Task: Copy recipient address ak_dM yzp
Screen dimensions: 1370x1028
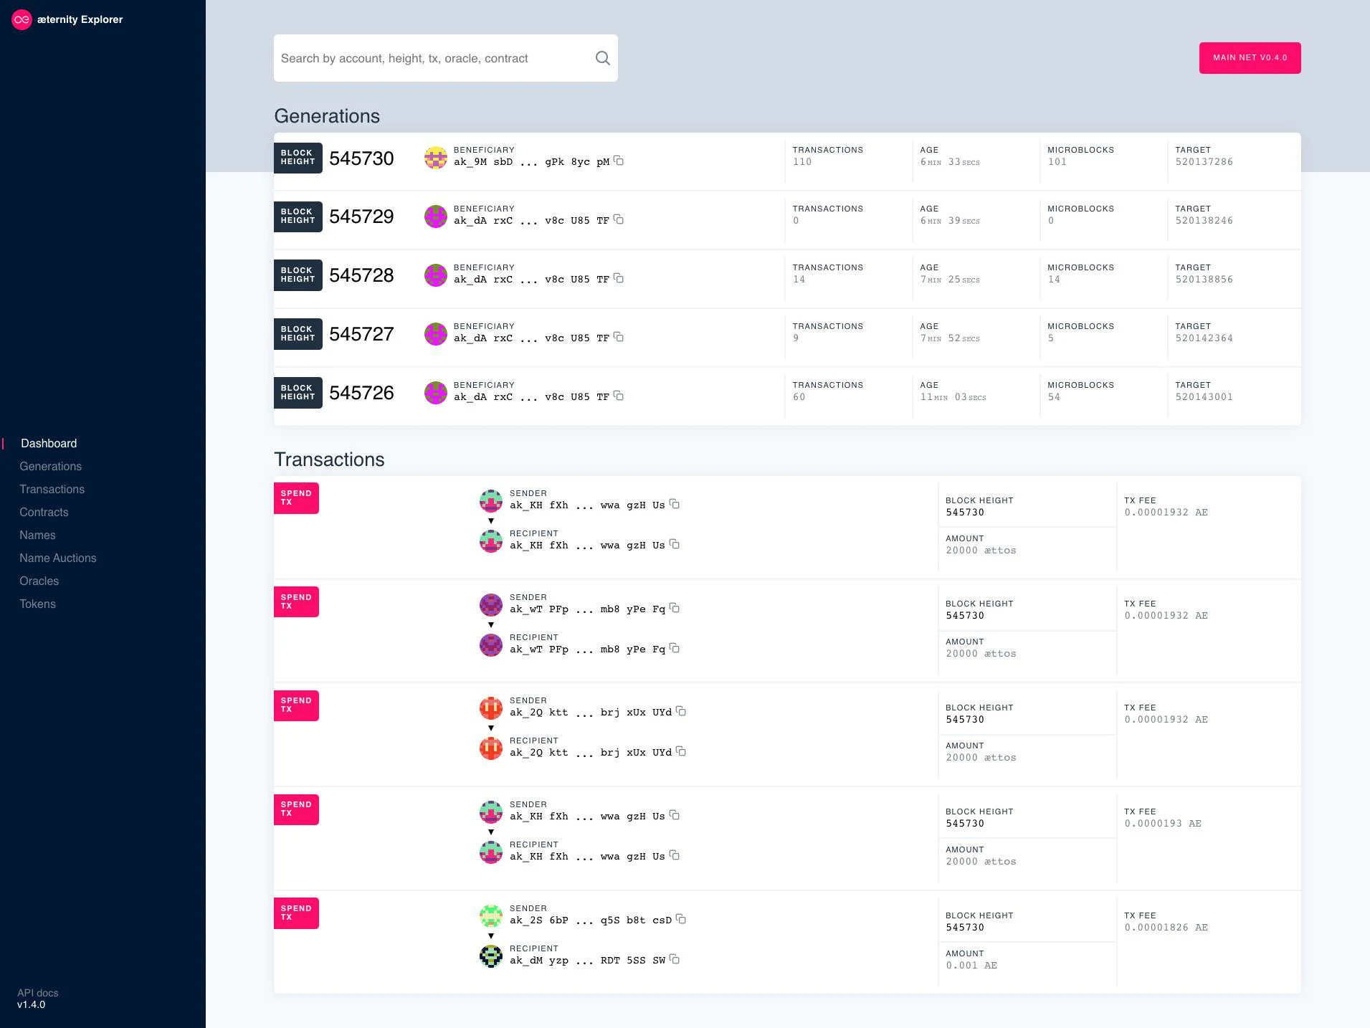Action: [675, 959]
